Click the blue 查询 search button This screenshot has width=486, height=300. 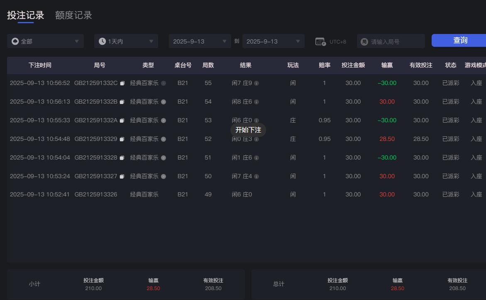(x=459, y=41)
